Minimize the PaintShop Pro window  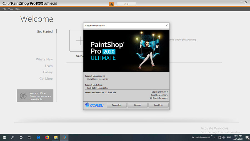[241, 2]
